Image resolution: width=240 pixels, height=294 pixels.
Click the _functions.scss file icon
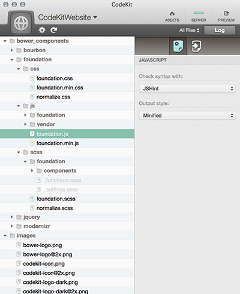39,180
